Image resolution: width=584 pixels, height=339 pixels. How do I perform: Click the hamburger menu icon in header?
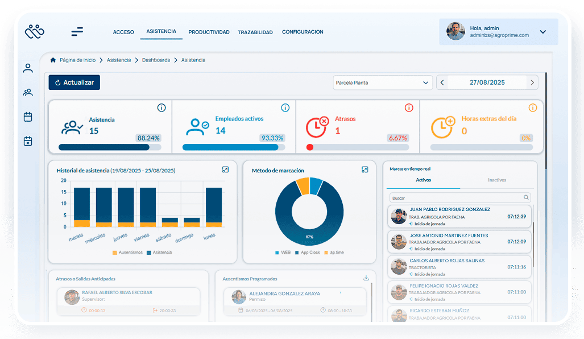tap(77, 32)
